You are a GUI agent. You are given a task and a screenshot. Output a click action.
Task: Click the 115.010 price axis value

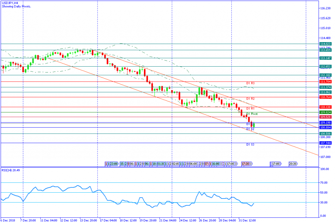coord(326,28)
